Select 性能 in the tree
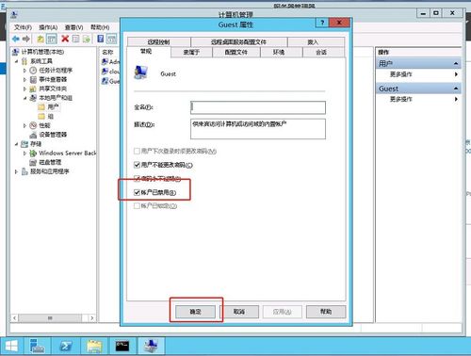 44,125
